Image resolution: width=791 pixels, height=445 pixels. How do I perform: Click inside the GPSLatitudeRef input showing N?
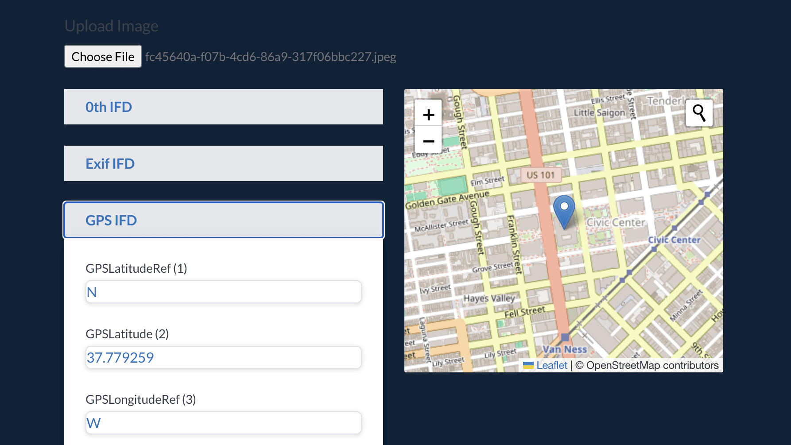coord(223,292)
